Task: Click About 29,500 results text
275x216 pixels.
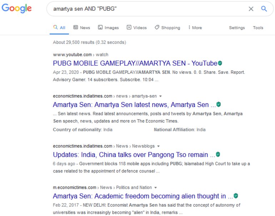Action: coord(89,42)
